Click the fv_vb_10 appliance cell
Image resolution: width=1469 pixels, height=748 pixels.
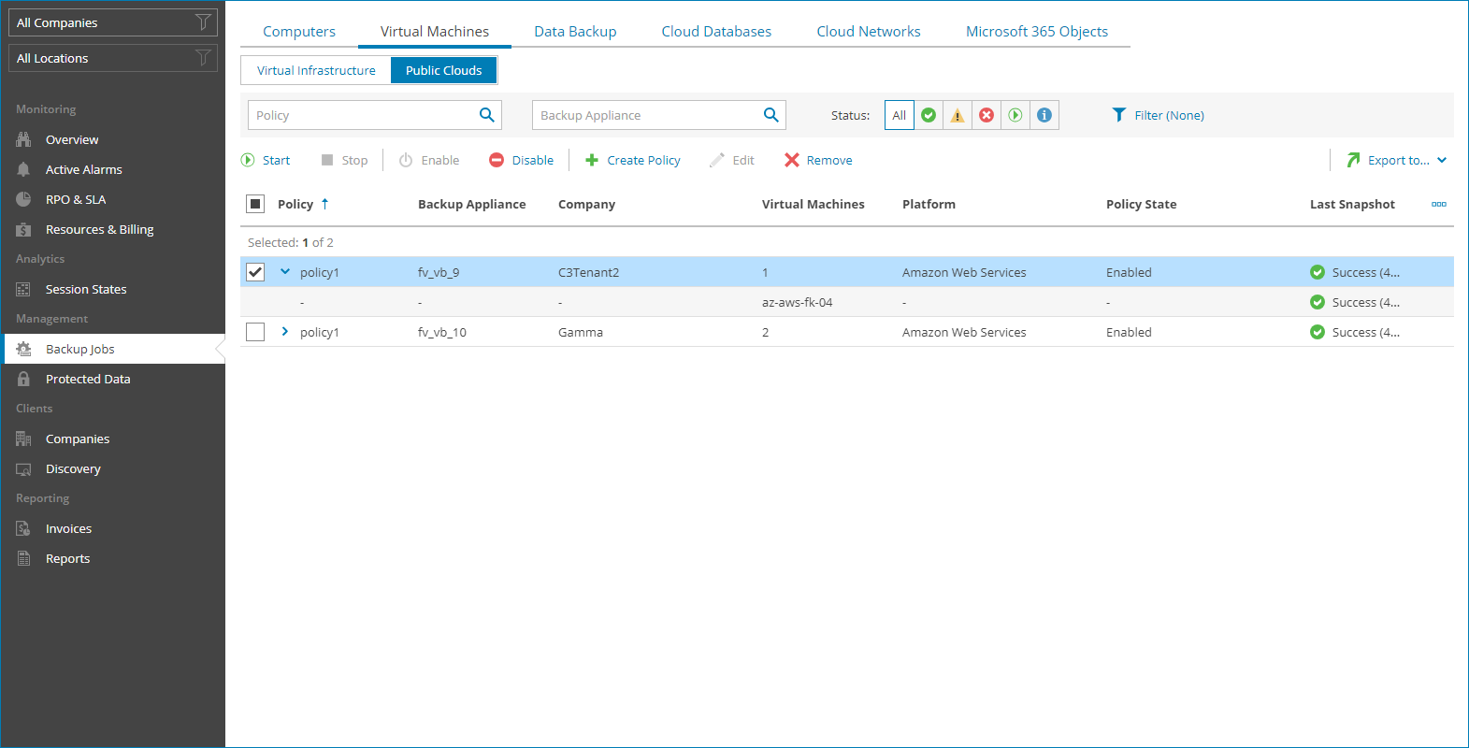(x=441, y=332)
